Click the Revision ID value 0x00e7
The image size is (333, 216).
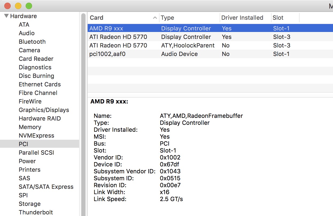click(x=170, y=185)
